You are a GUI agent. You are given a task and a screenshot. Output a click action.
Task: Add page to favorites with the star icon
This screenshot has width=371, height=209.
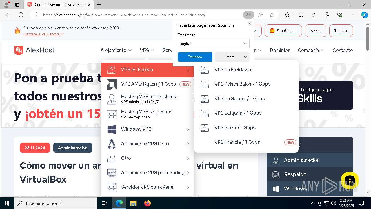pos(272,15)
